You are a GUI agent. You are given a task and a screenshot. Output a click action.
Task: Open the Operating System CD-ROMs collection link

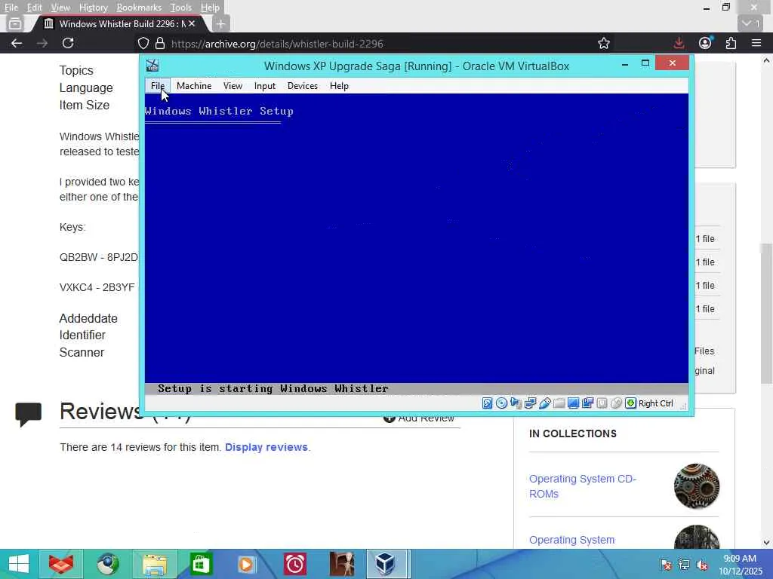(x=583, y=486)
